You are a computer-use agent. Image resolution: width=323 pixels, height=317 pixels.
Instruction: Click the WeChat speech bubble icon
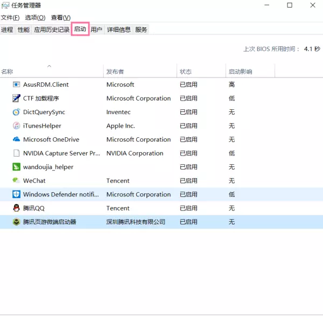pyautogui.click(x=16, y=180)
